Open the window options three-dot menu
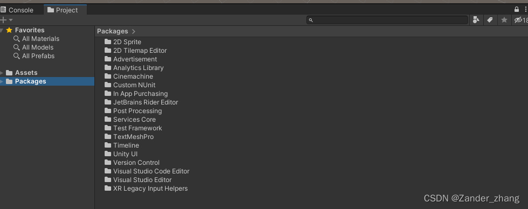 [525, 9]
